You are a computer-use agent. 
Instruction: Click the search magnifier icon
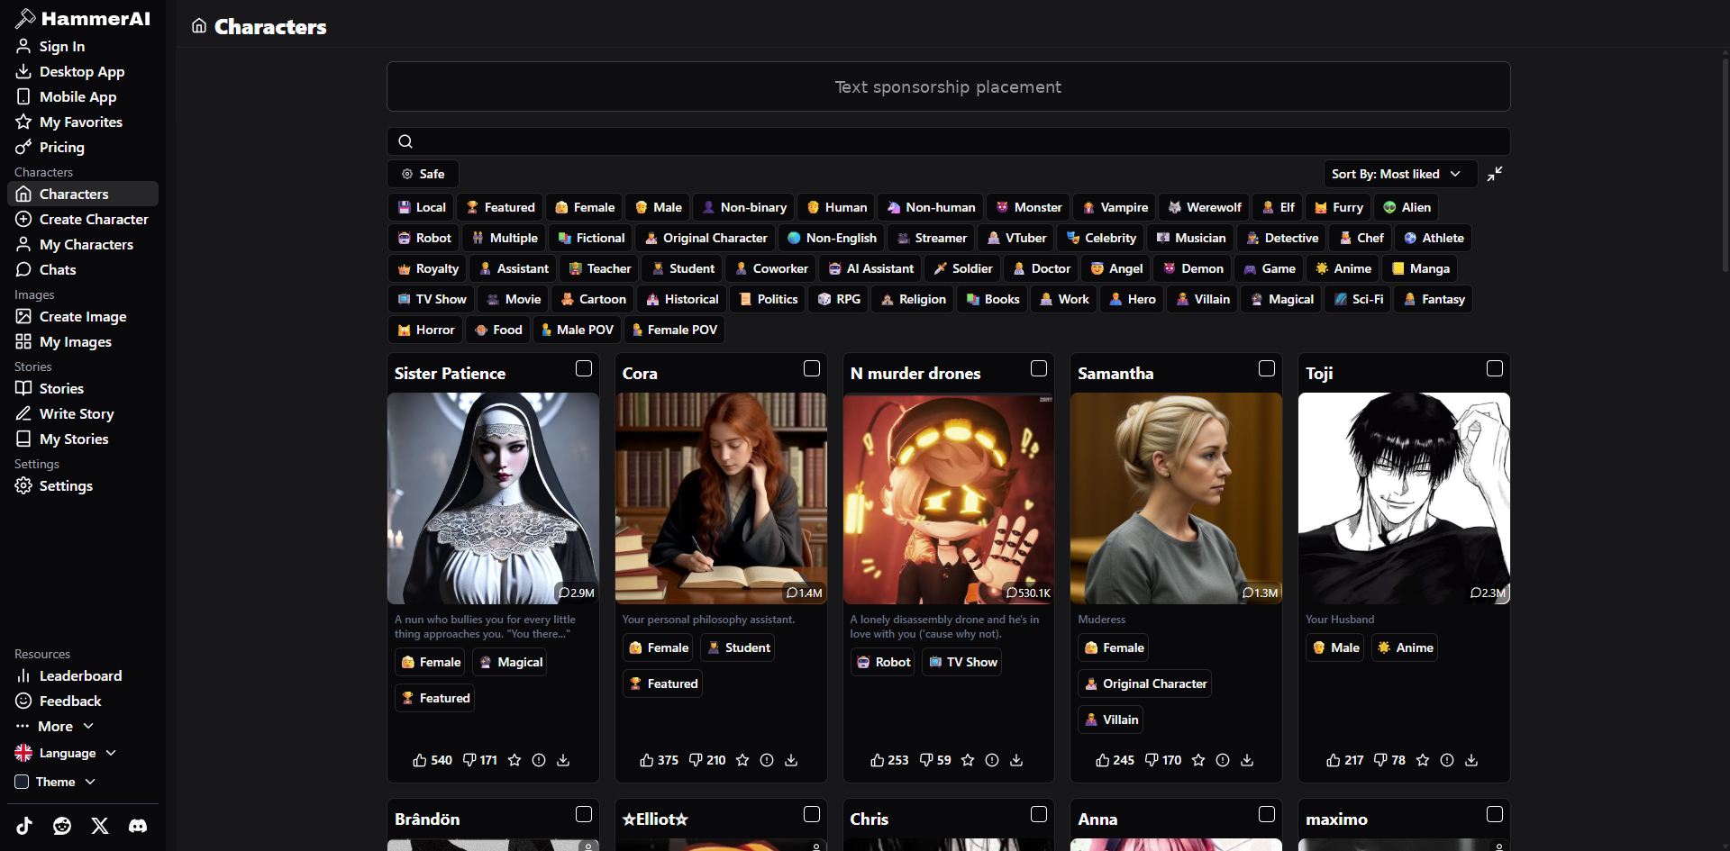(x=405, y=141)
